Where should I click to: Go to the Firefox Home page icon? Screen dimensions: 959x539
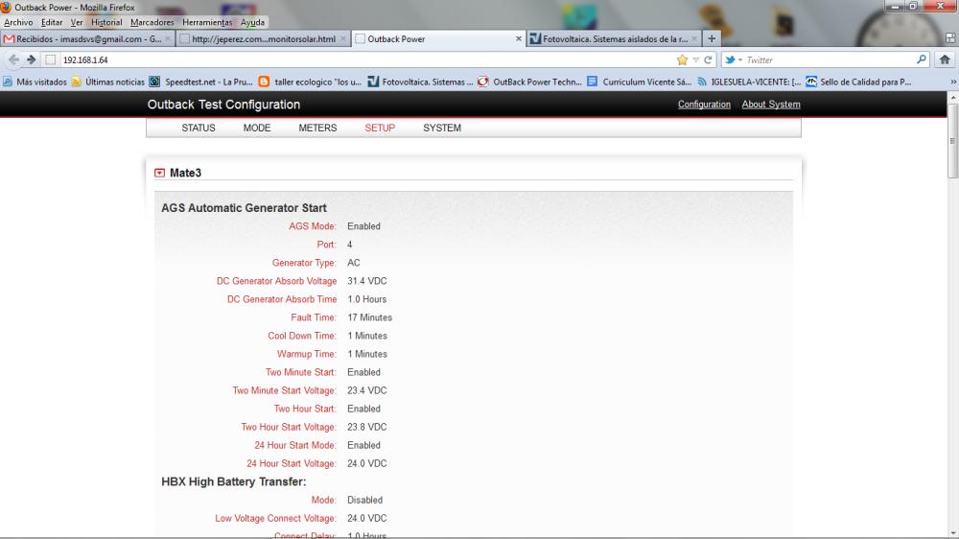(x=945, y=60)
